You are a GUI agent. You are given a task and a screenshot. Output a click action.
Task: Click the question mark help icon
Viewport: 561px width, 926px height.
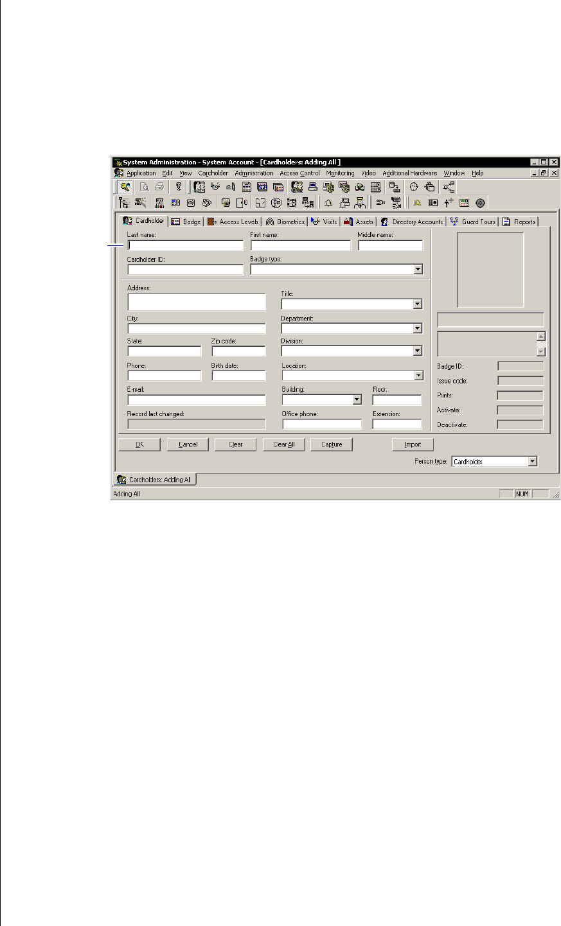click(x=179, y=187)
